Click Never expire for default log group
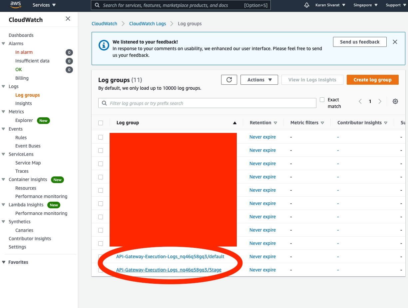The width and height of the screenshot is (408, 308). click(x=262, y=257)
